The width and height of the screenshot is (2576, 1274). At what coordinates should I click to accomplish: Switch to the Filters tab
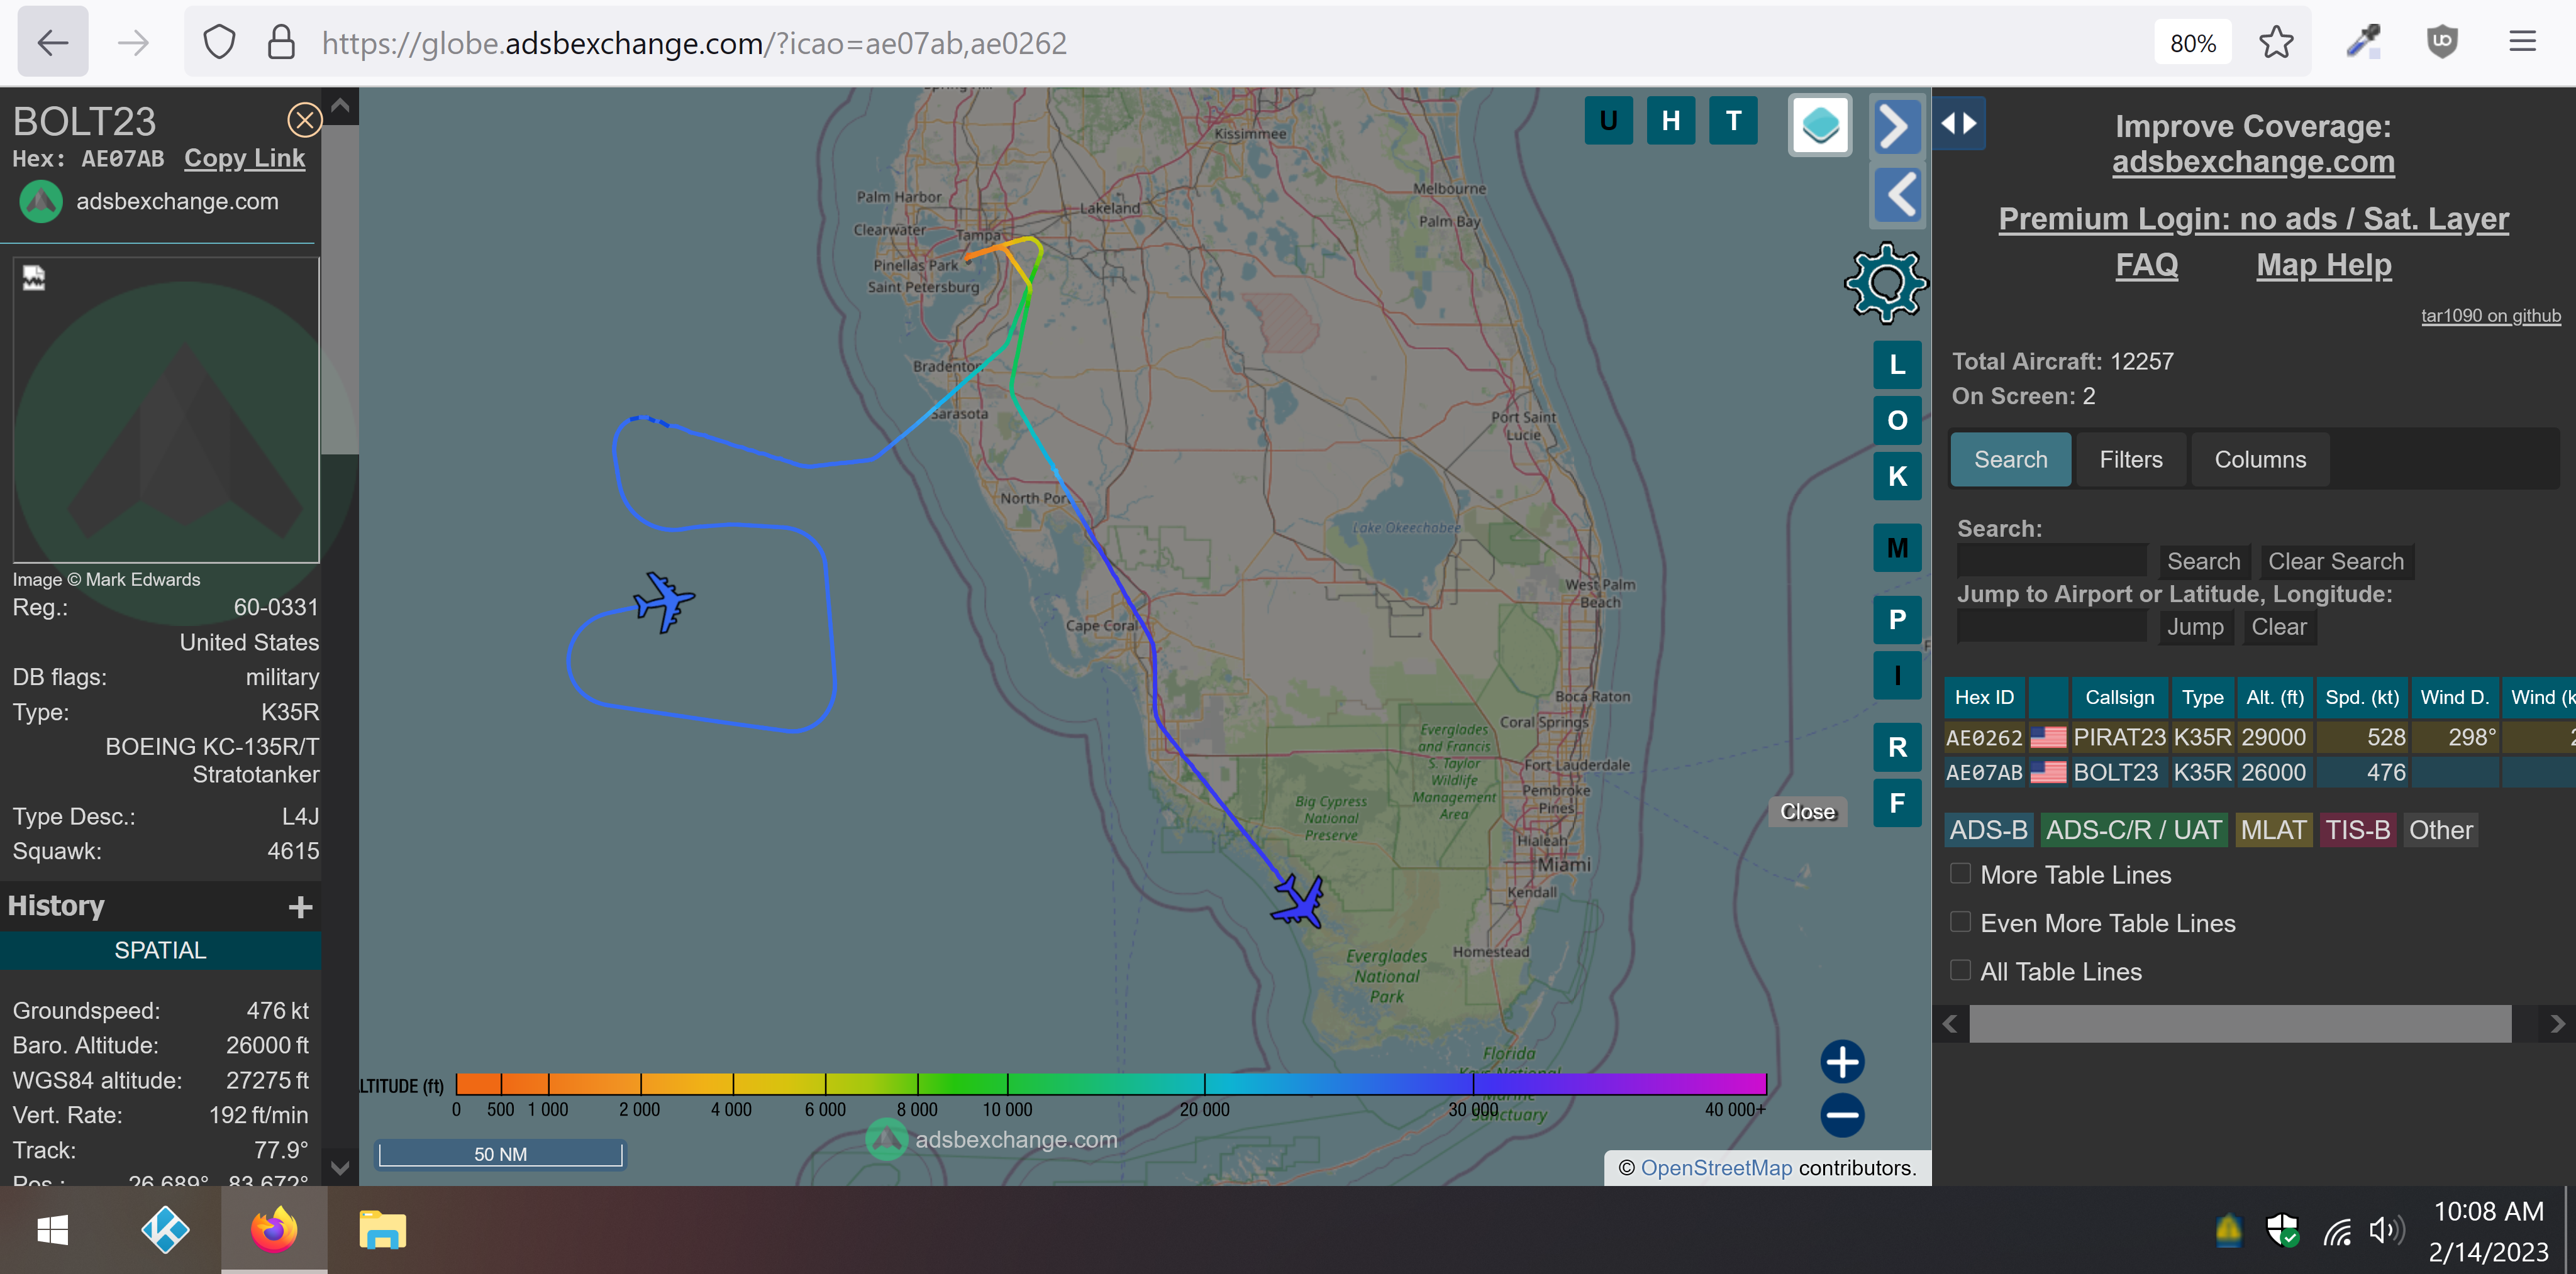(x=2130, y=459)
